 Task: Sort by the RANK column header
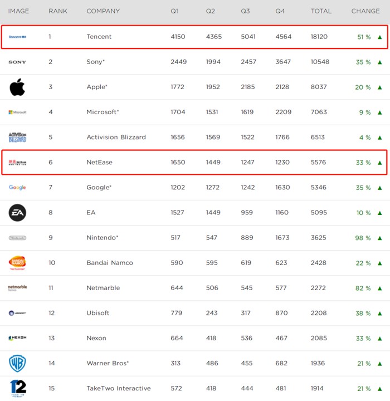tap(58, 11)
